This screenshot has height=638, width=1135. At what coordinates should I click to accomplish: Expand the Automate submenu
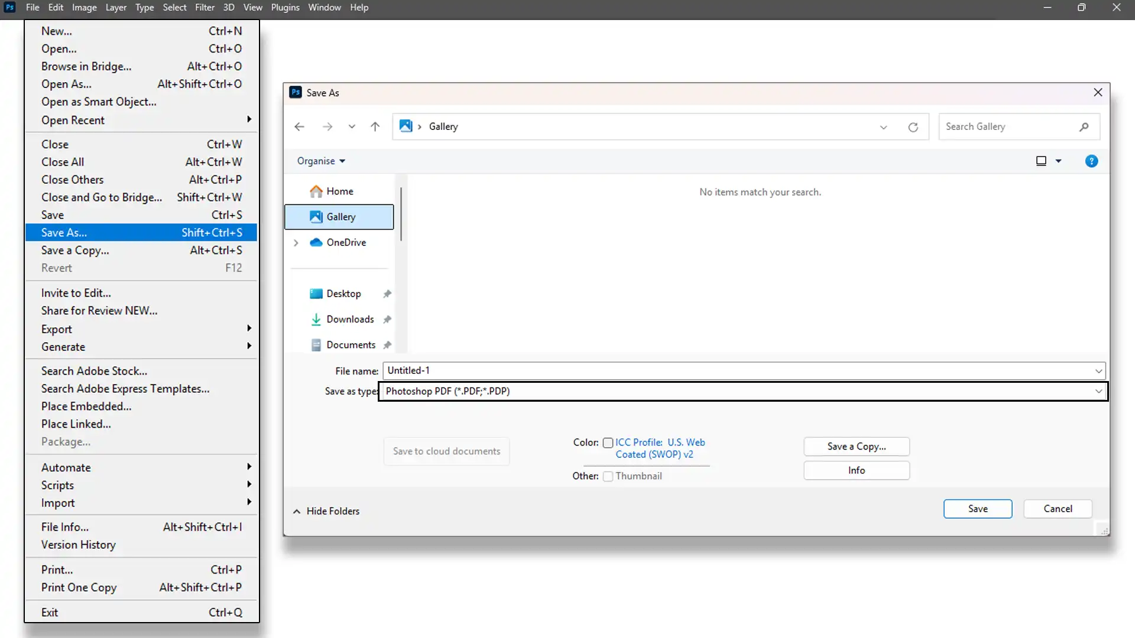tap(141, 467)
